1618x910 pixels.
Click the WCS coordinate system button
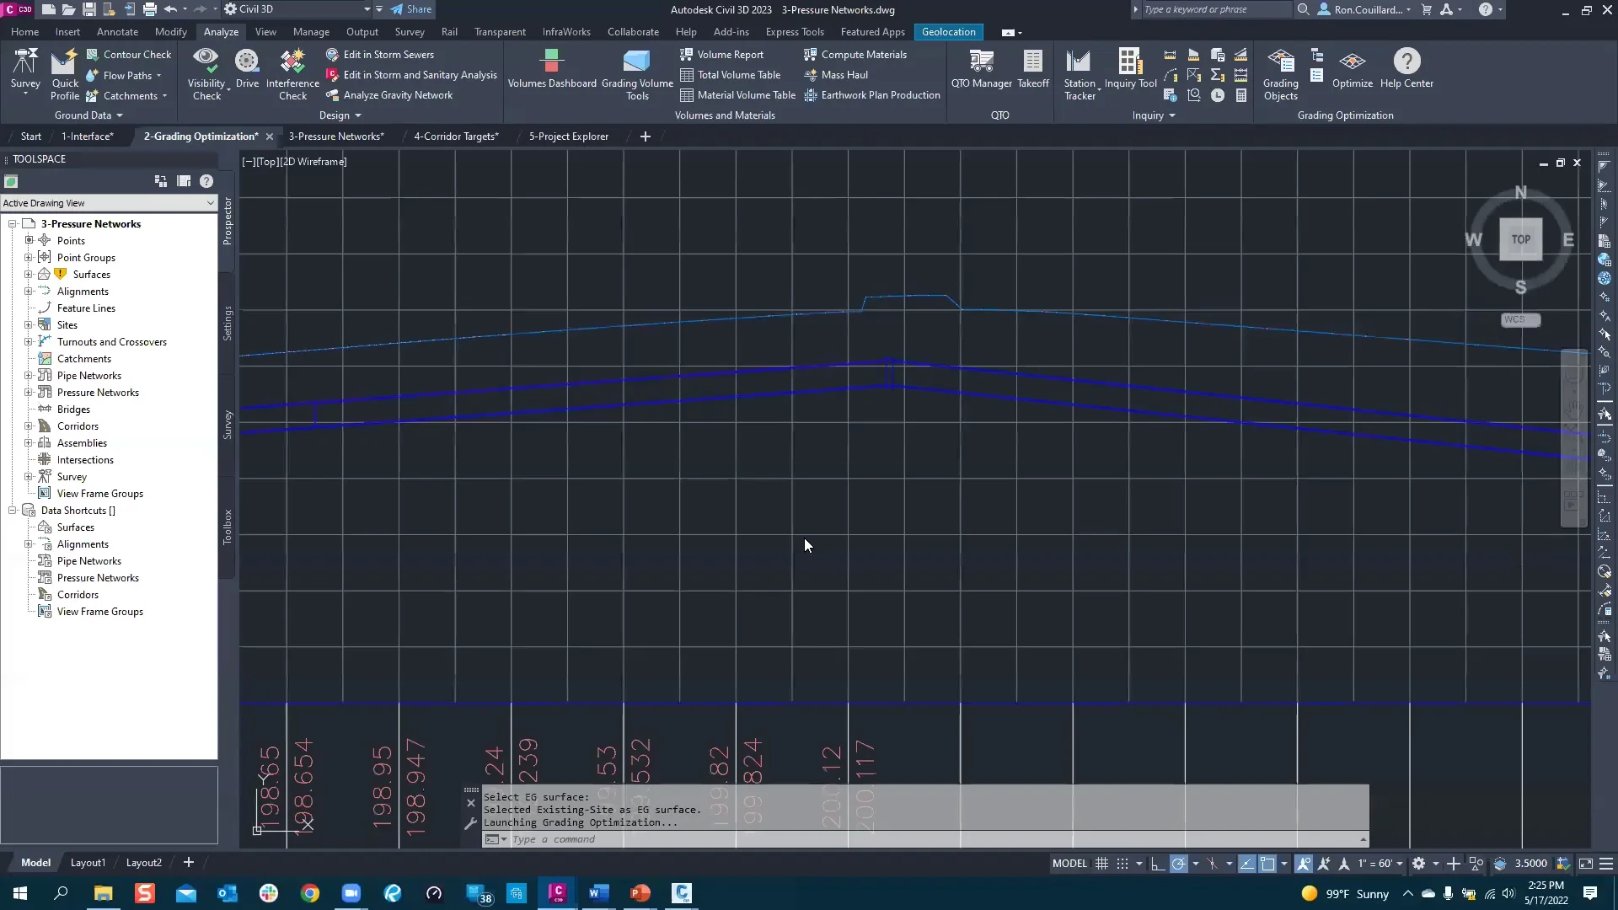click(x=1520, y=320)
